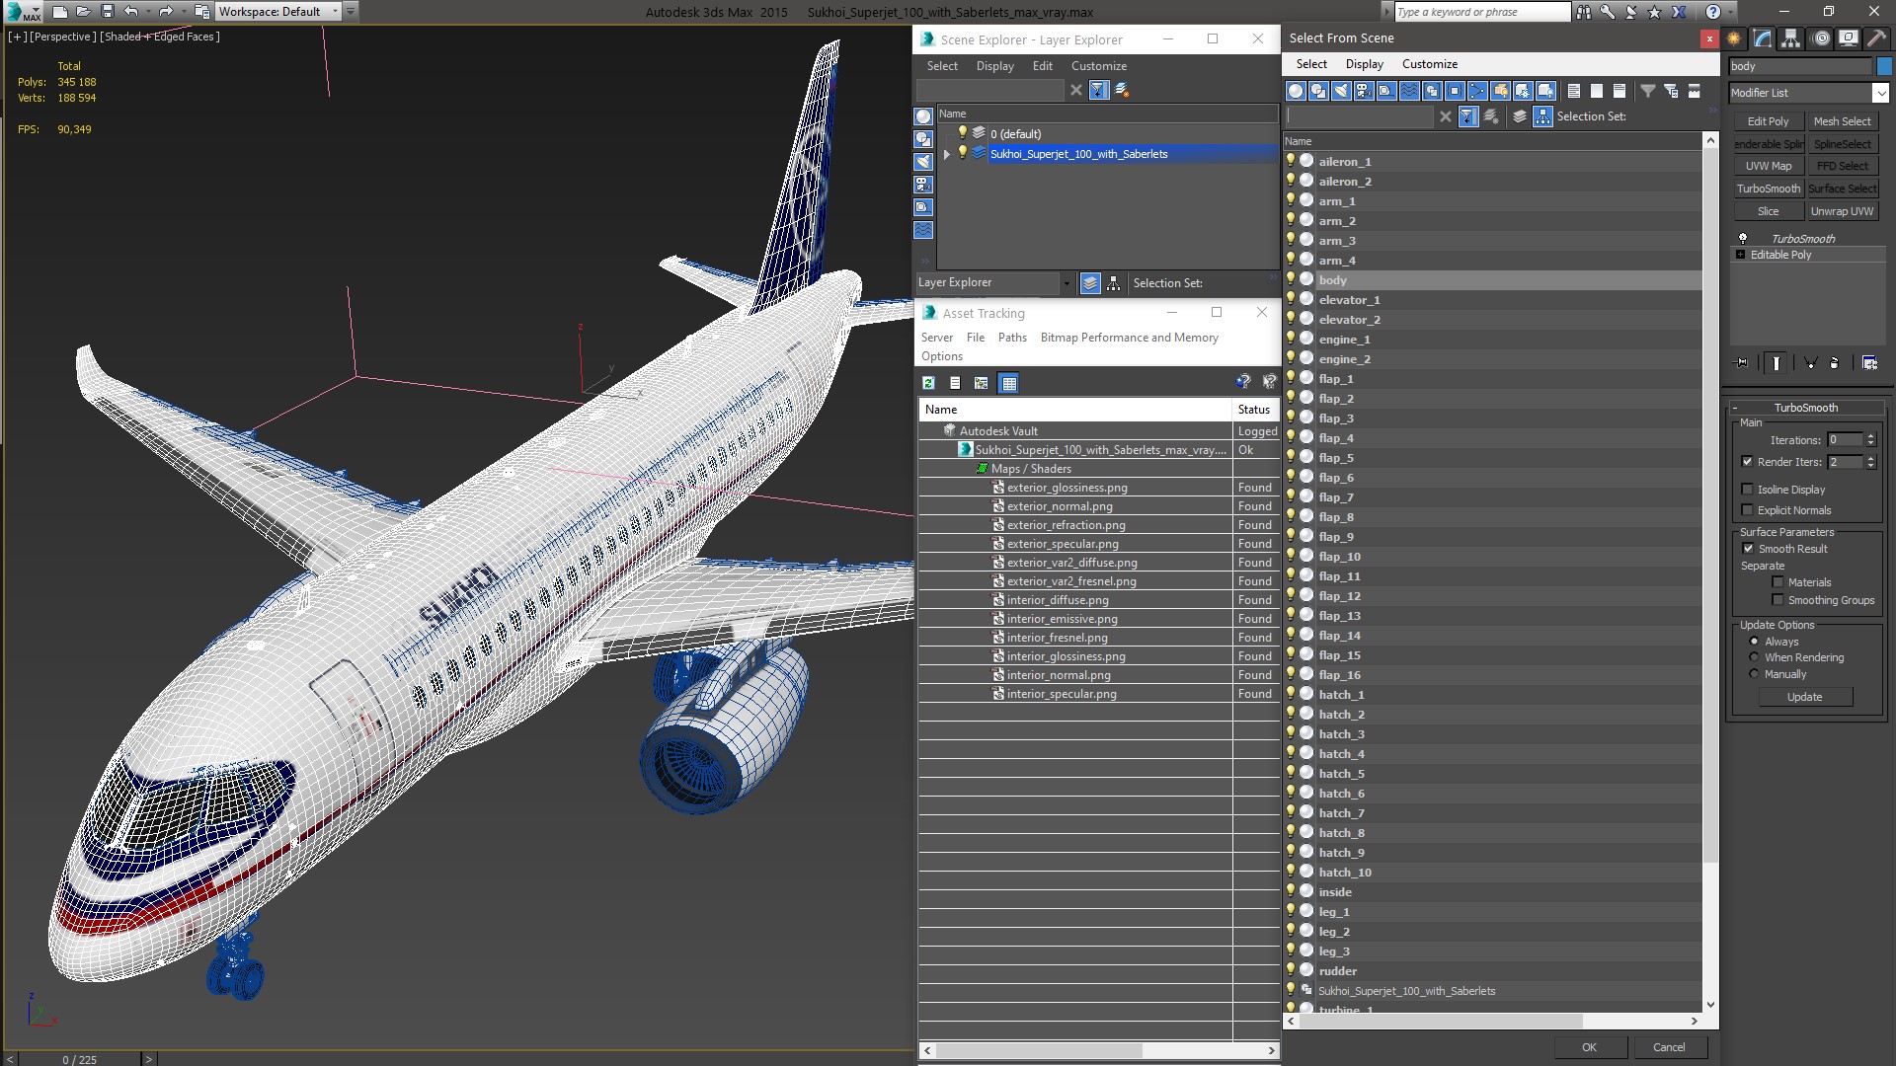
Task: Open a file using the toolbar folder icon
Action: click(84, 12)
